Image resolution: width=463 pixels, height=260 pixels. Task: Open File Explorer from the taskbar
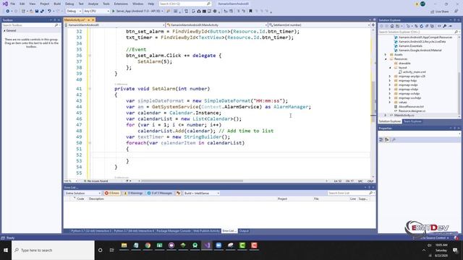coord(124,246)
